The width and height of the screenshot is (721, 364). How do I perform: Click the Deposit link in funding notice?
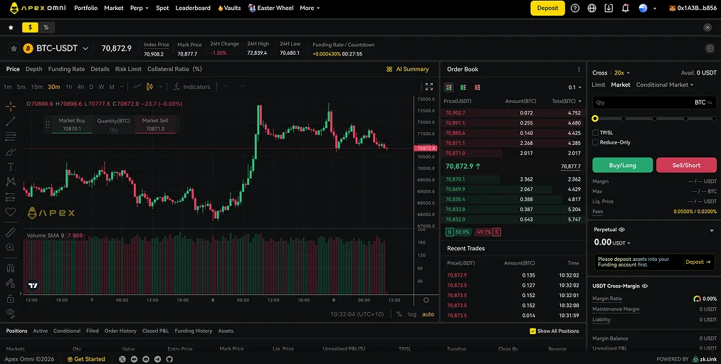click(698, 262)
